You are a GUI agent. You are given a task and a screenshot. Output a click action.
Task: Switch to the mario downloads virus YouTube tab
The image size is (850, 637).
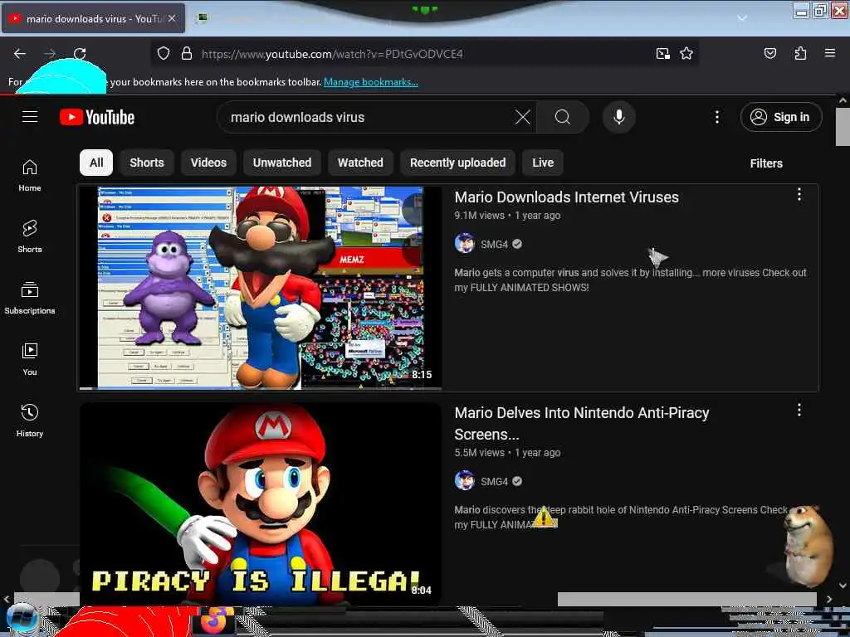pyautogui.click(x=93, y=18)
